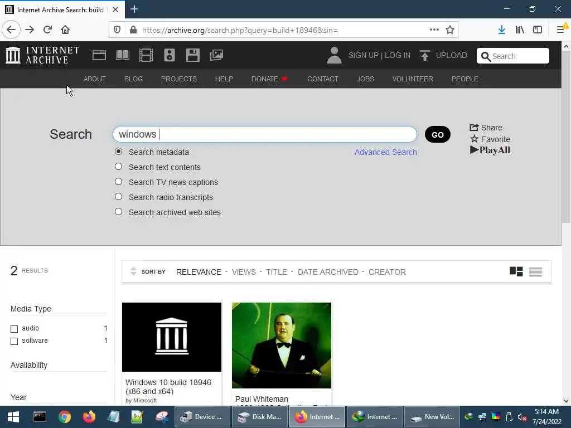The width and height of the screenshot is (571, 428).
Task: Select Search TV news captions option
Action: (x=118, y=181)
